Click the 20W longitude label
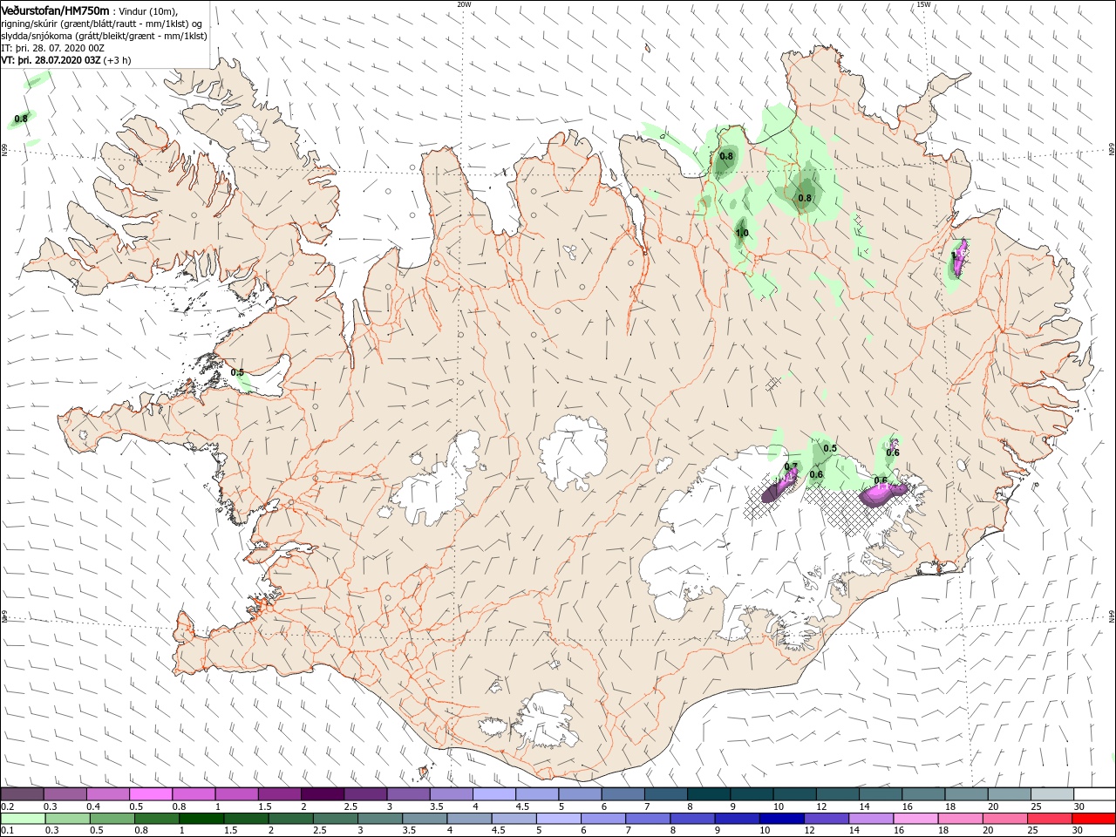 (x=465, y=4)
